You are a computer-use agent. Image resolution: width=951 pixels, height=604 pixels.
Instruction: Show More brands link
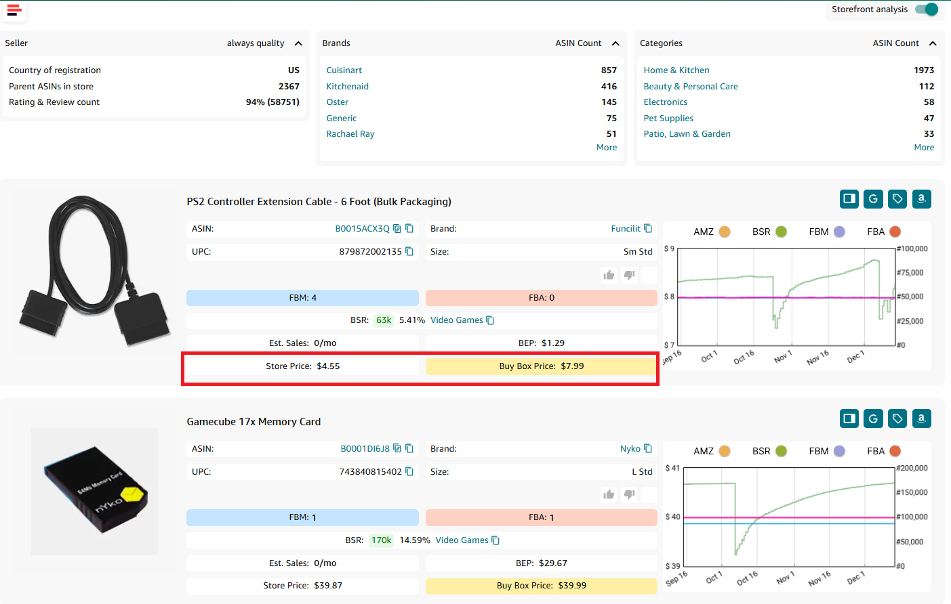[x=607, y=148]
